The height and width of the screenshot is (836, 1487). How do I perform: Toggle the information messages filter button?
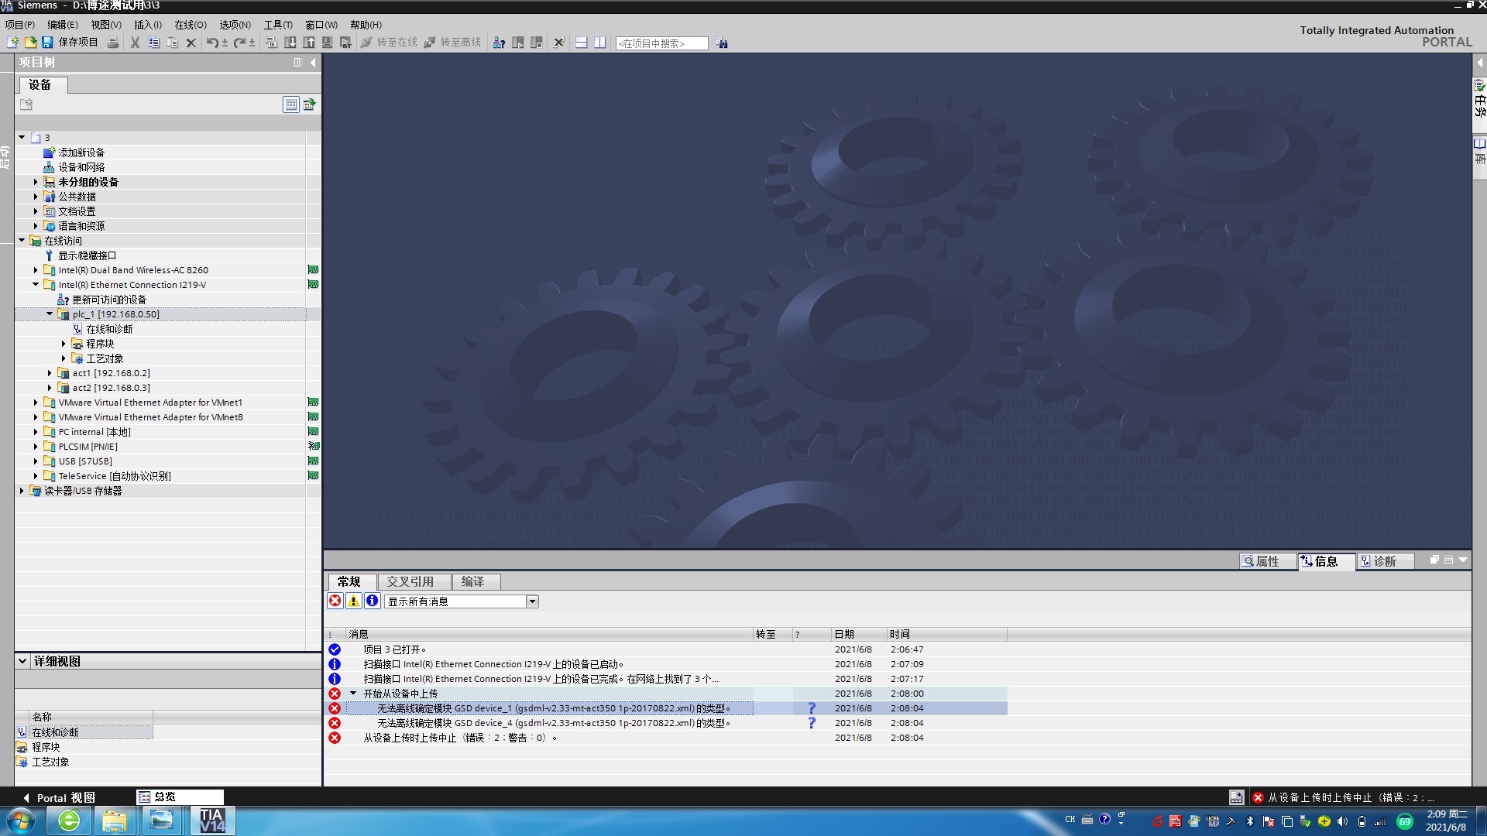[372, 601]
